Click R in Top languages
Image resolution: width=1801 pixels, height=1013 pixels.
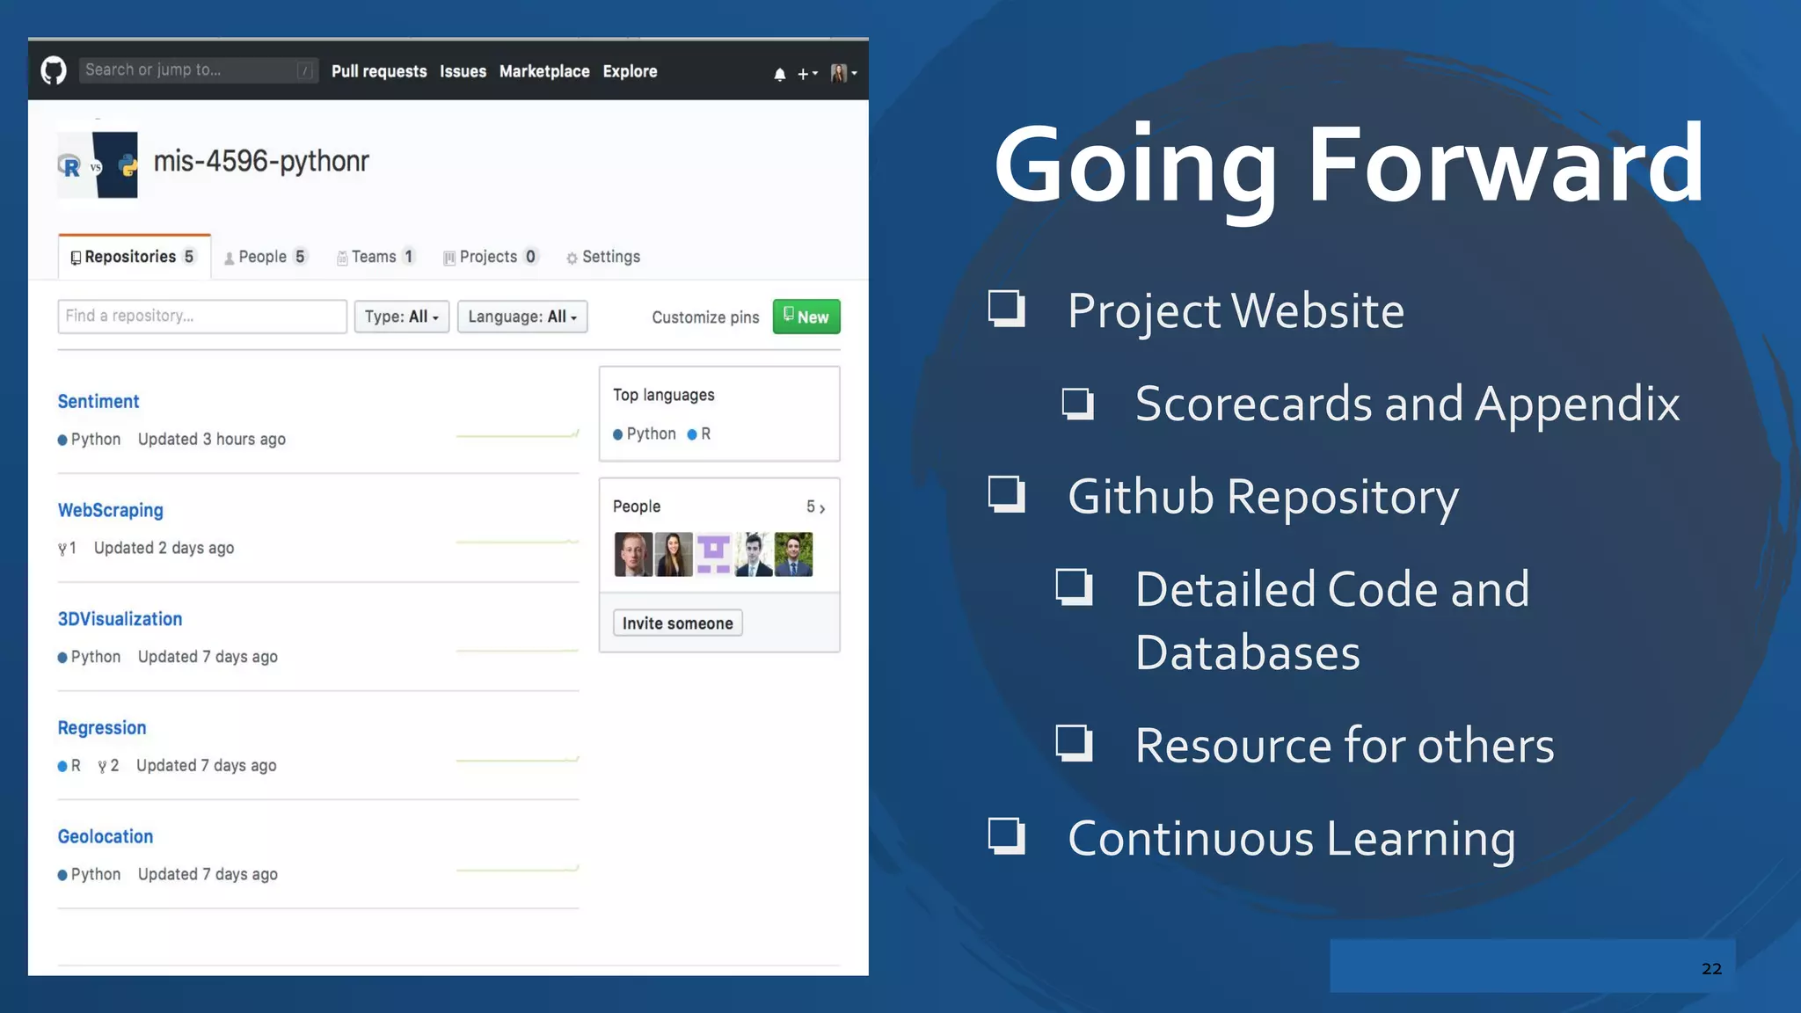coord(699,434)
